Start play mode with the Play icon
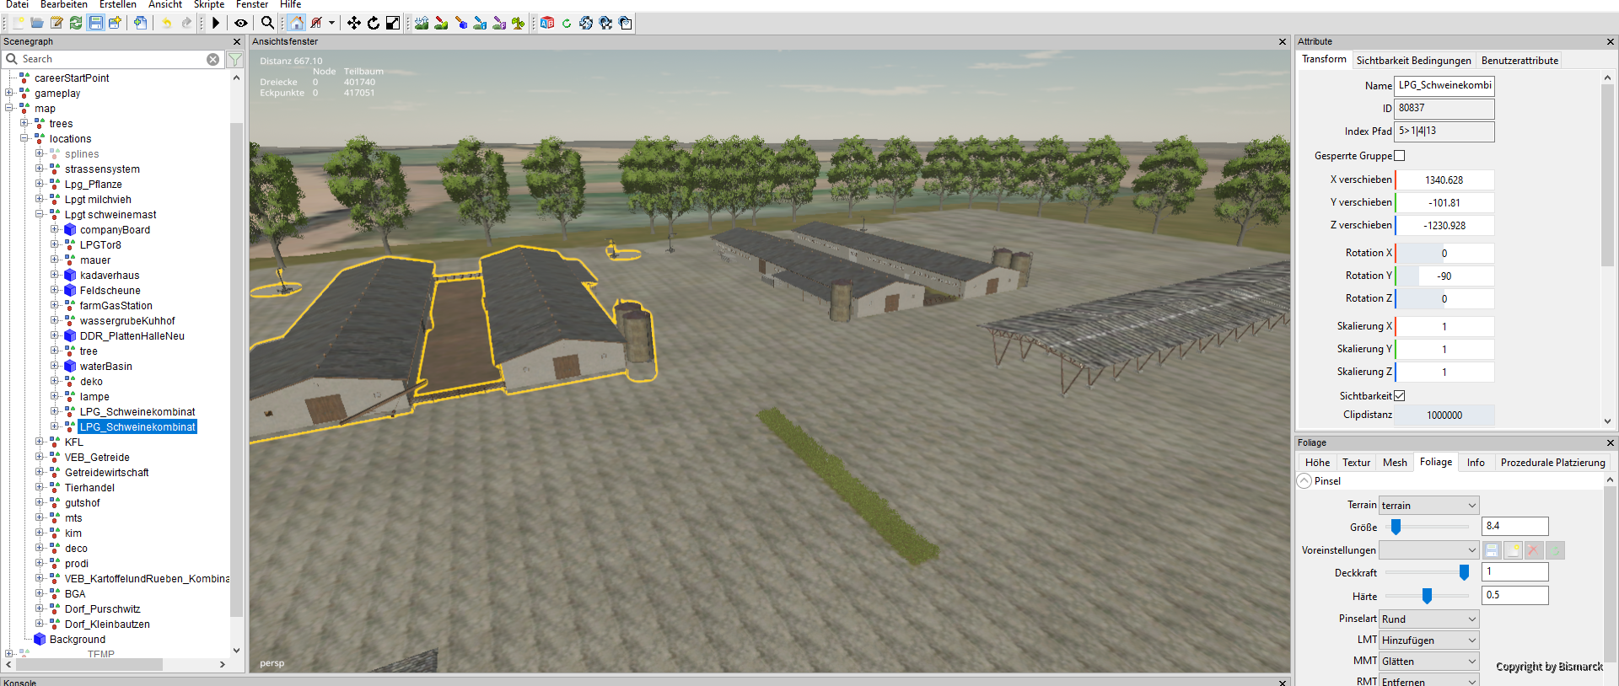The width and height of the screenshot is (1619, 686). 216,23
